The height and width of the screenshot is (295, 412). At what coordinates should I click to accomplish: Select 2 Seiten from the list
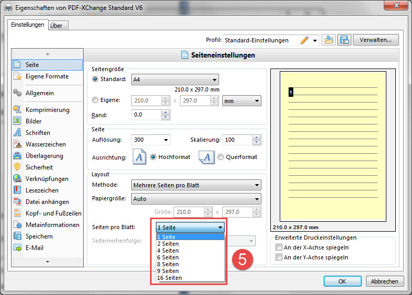(190, 244)
